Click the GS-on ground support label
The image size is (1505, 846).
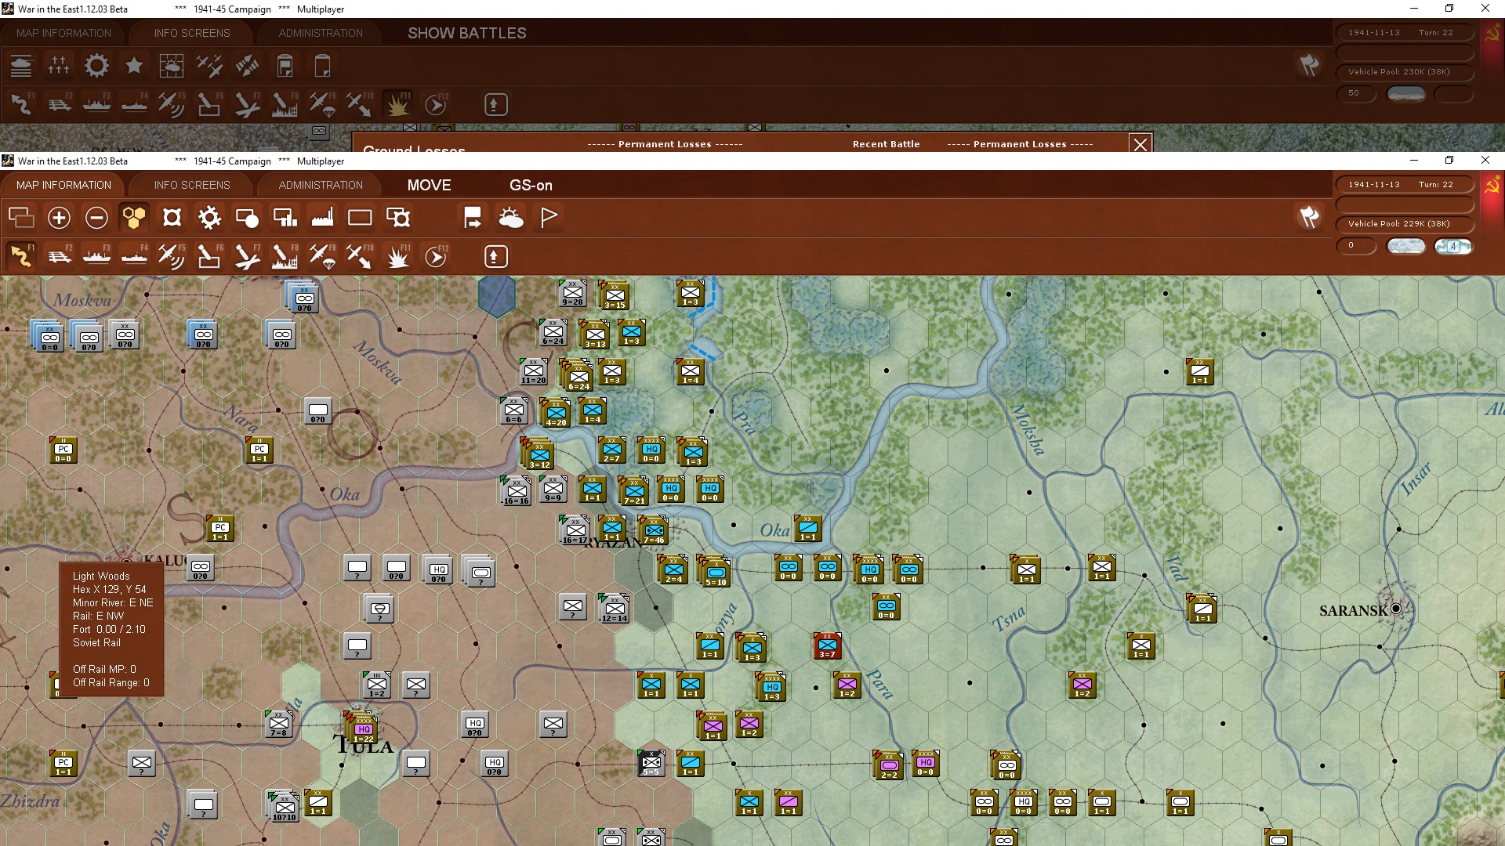tap(531, 185)
